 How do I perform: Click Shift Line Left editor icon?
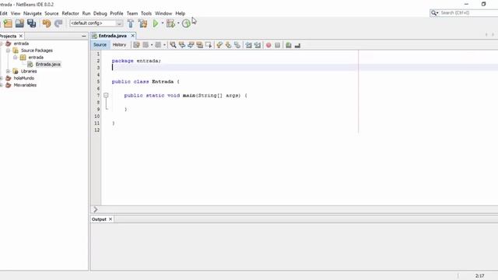pos(248,45)
